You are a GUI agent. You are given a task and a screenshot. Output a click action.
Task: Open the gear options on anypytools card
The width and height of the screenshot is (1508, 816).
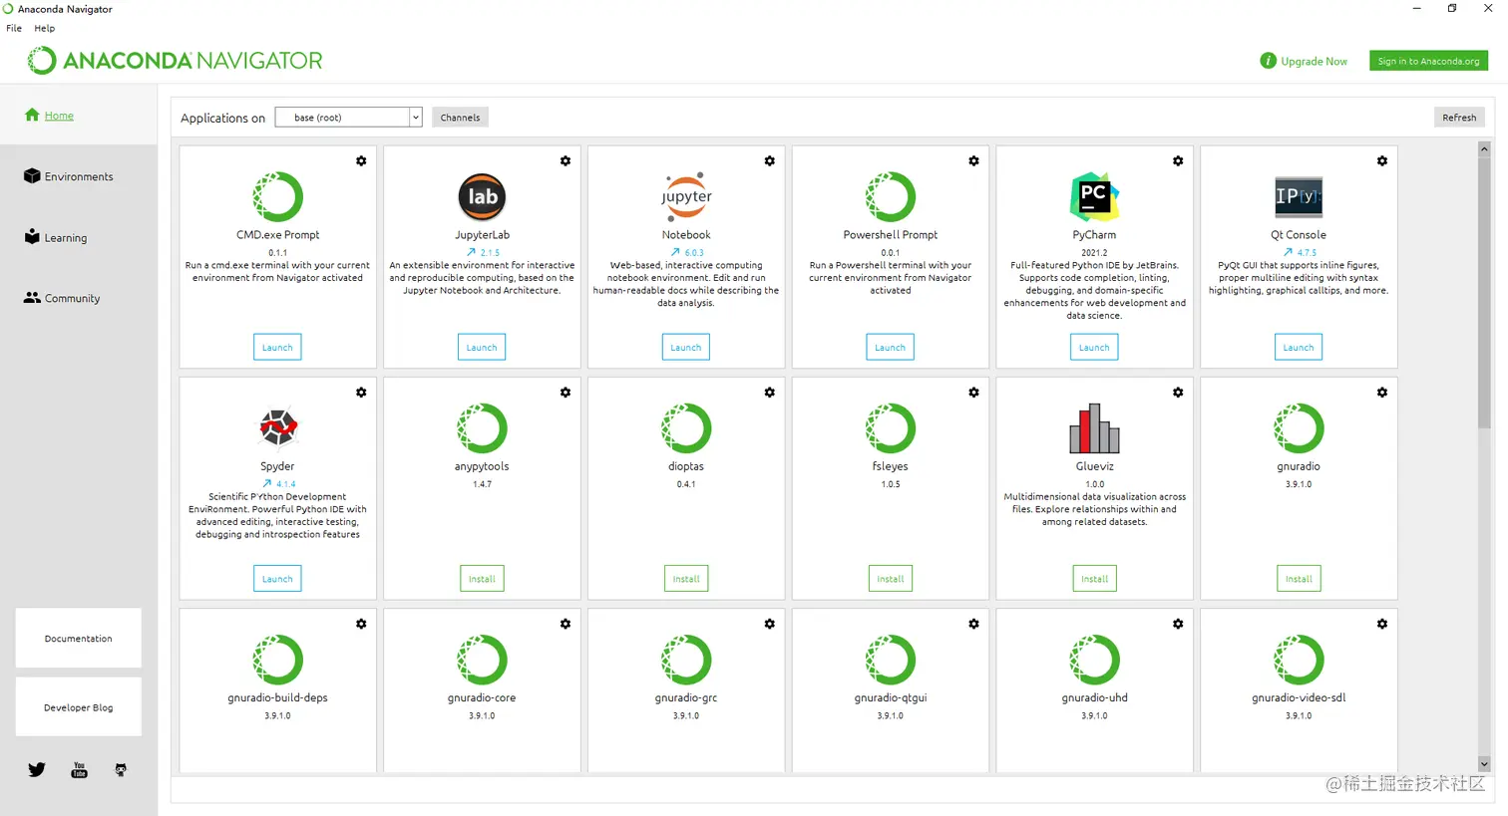[565, 393]
